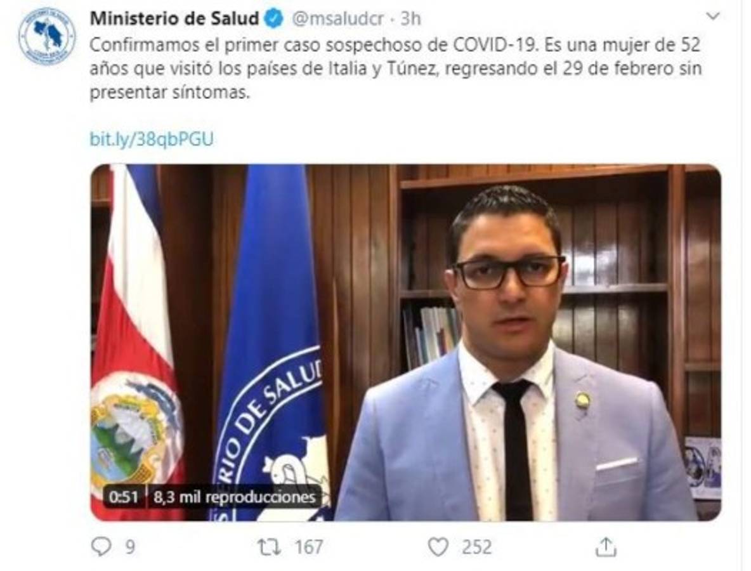751x571 pixels.
Task: Click the reply speech bubble icon
Action: point(101,546)
